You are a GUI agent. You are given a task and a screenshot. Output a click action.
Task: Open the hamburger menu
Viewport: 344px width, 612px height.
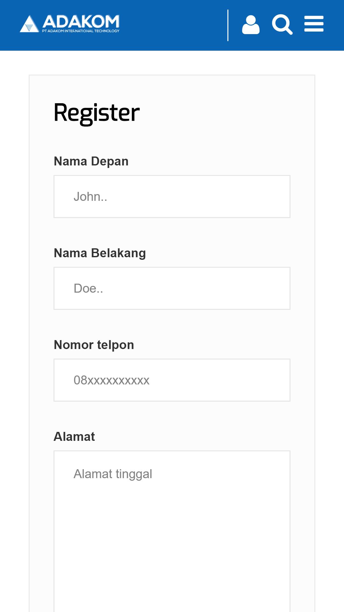click(314, 24)
